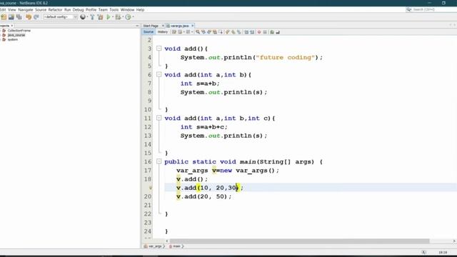Collapse the add(int a,int b,int c) fold
457x257 pixels.
(x=159, y=118)
